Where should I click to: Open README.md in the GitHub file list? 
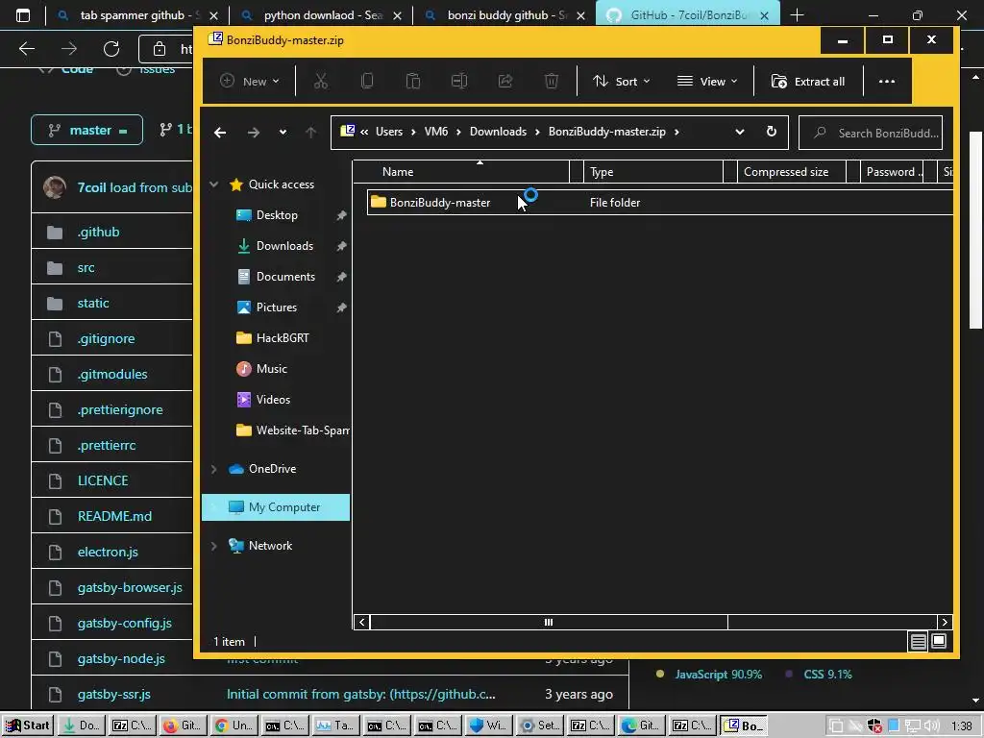coord(114,516)
